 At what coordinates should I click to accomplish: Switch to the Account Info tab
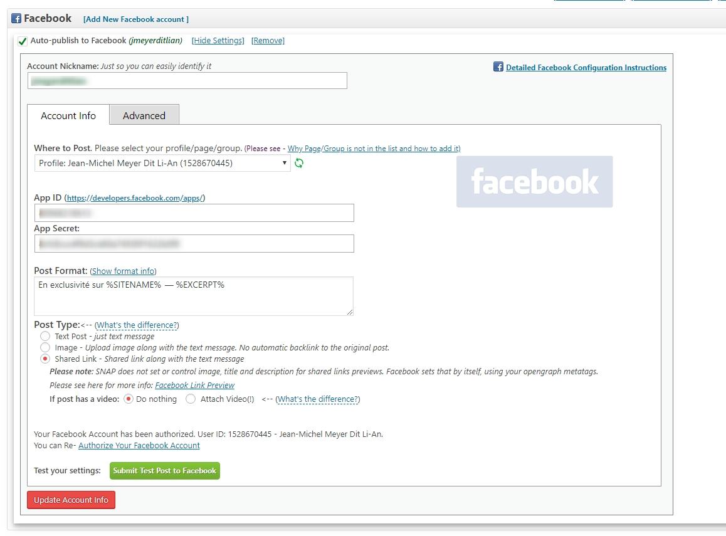tap(68, 115)
